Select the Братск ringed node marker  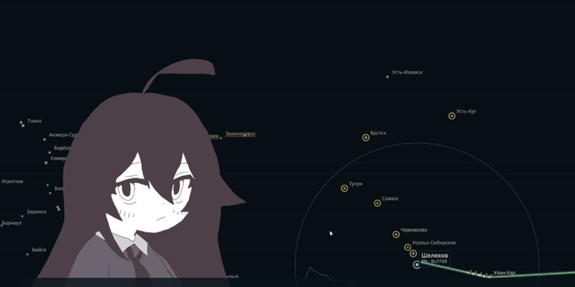(x=366, y=138)
